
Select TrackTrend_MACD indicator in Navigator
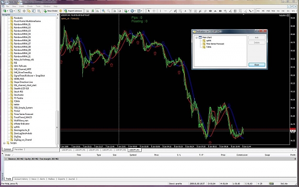coord(23,117)
